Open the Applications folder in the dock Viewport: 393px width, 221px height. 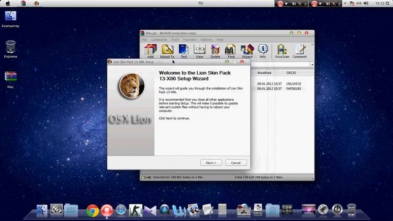click(244, 210)
